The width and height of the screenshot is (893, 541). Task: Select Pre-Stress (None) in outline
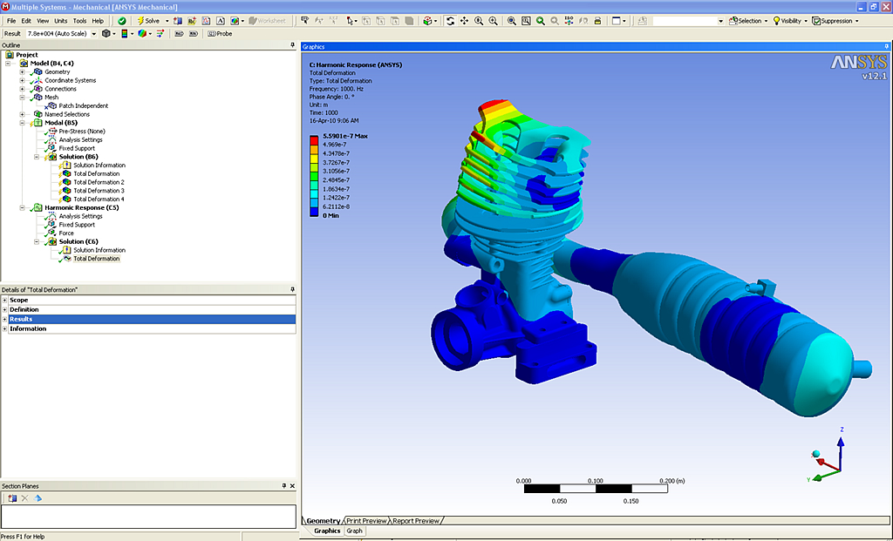pyautogui.click(x=82, y=132)
